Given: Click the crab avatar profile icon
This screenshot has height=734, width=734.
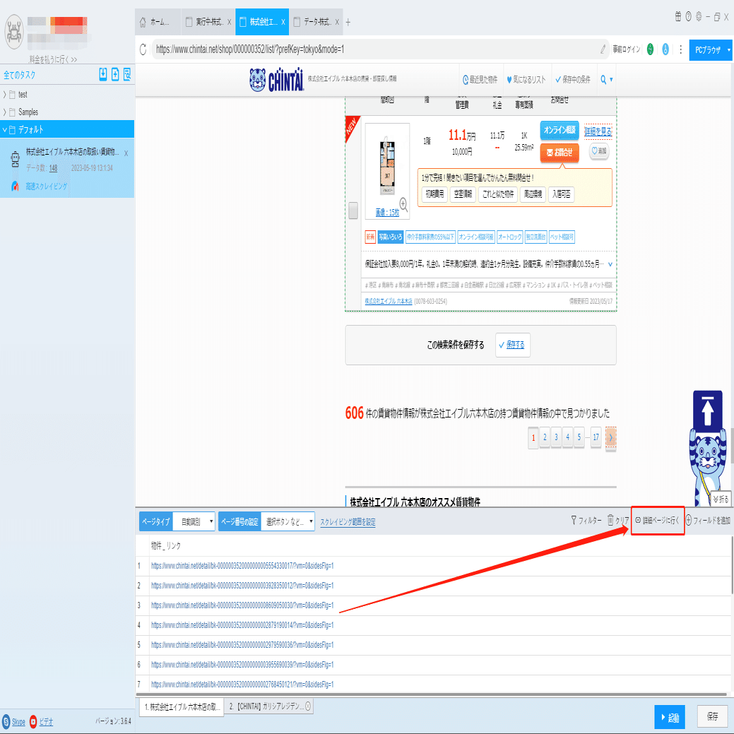Looking at the screenshot, I should click(x=13, y=32).
